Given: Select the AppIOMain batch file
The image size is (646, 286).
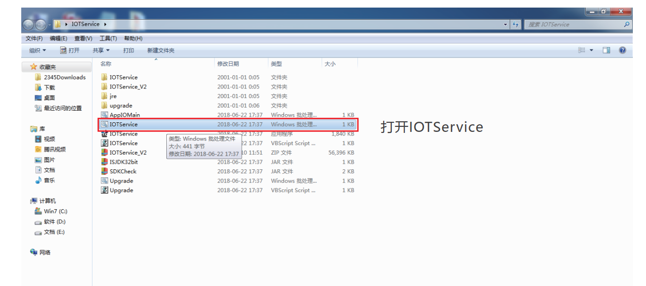Looking at the screenshot, I should [x=120, y=115].
